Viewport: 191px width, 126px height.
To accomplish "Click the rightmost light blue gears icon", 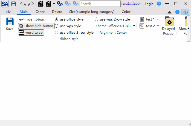I will click(76, 4).
